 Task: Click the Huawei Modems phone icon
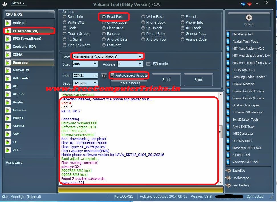point(228,84)
